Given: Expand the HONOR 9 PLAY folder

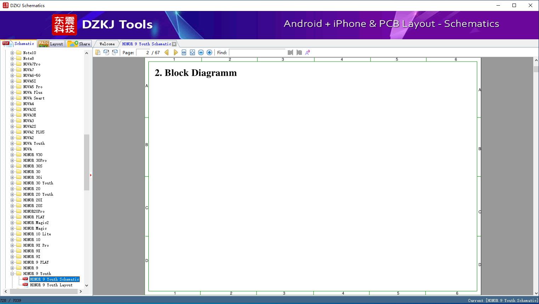Looking at the screenshot, I should click(12, 262).
